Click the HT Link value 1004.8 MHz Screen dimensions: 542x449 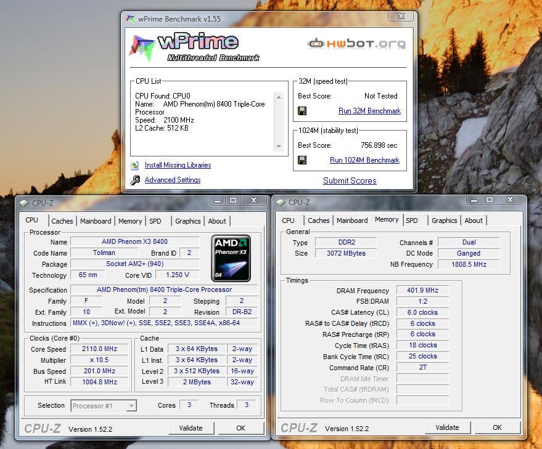99,382
